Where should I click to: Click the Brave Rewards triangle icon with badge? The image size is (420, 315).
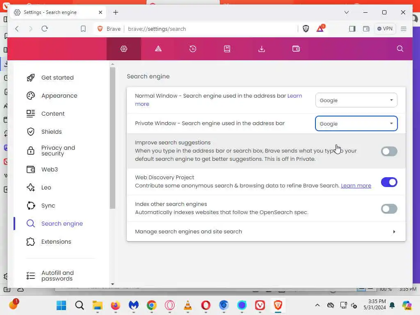pos(320,28)
